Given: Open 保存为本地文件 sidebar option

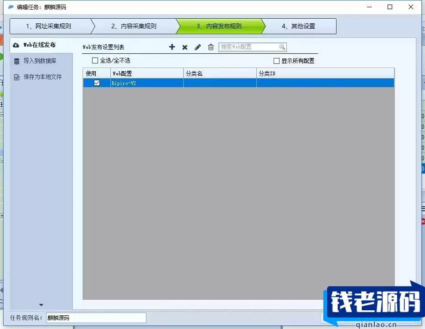Looking at the screenshot, I should (42, 77).
